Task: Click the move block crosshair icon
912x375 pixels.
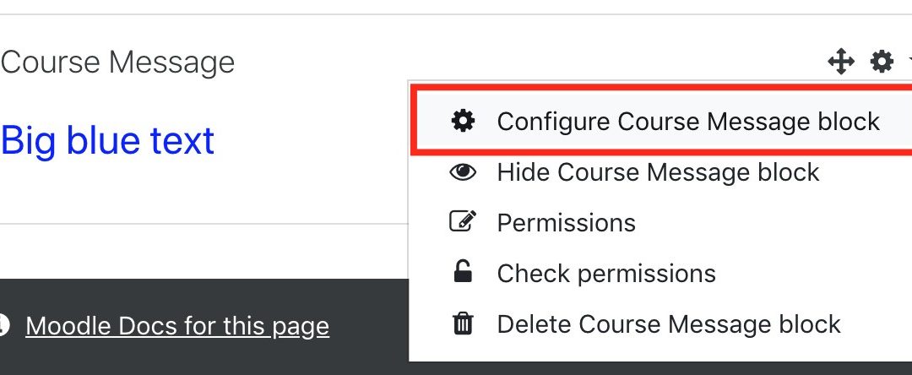Action: click(x=841, y=61)
